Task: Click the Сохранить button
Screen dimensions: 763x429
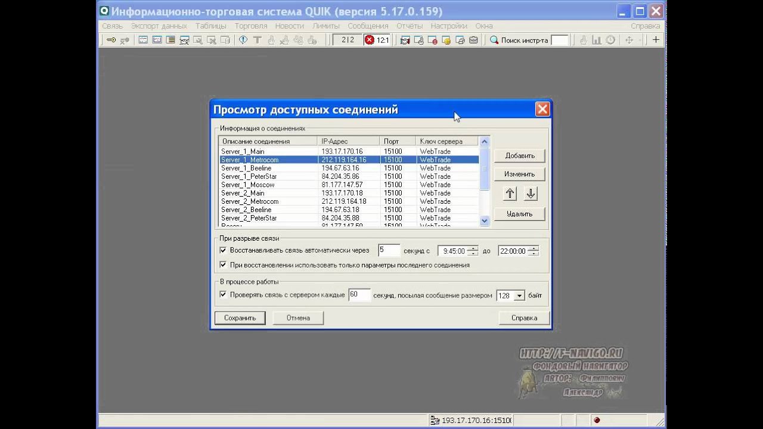Action: click(x=240, y=318)
